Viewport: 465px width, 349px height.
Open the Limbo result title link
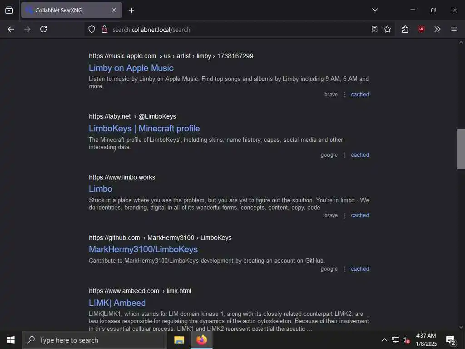coord(100,189)
